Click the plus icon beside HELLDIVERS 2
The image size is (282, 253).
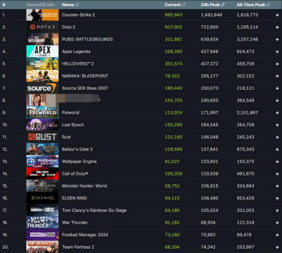pos(277,64)
